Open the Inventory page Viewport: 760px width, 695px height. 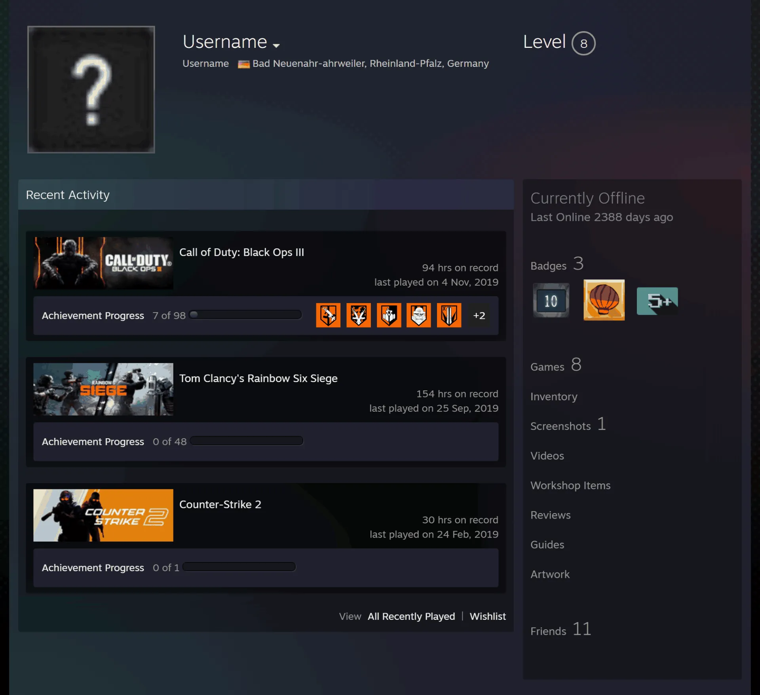click(x=554, y=396)
